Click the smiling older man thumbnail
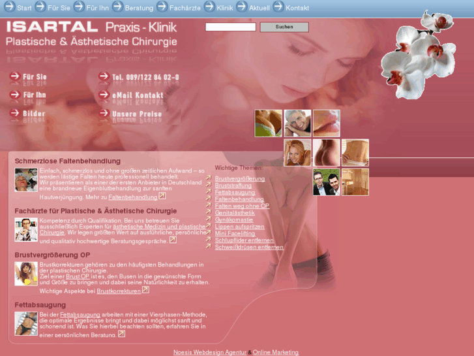The height and width of the screenshot is (356, 474). point(297,123)
